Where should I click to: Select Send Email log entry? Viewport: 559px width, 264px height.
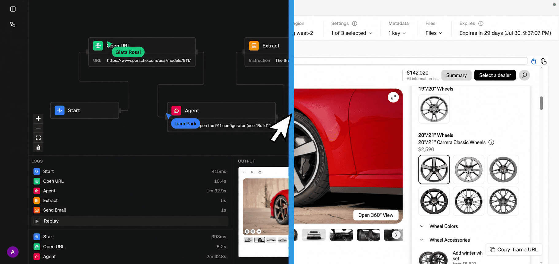pyautogui.click(x=130, y=210)
